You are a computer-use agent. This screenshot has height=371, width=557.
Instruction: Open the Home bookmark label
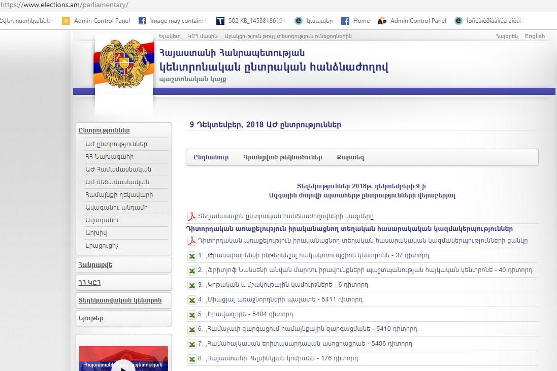click(x=362, y=21)
